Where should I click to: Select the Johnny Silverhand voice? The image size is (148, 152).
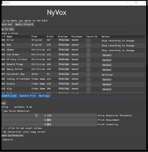(x=107, y=80)
